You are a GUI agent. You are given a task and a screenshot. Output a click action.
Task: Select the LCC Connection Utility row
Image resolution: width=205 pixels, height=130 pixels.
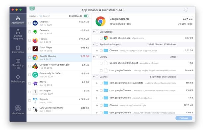pyautogui.click(x=59, y=109)
